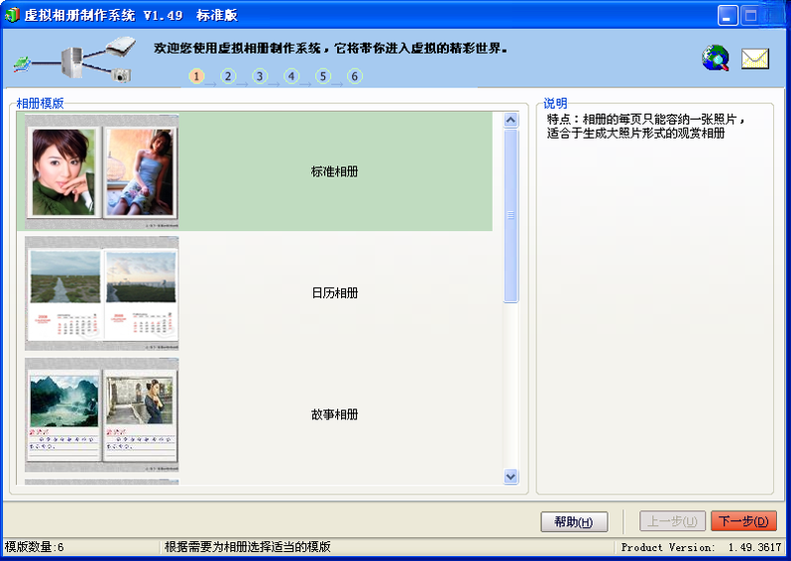Select wizard step 5 circle
Screen dimensions: 791x561
[x=323, y=76]
